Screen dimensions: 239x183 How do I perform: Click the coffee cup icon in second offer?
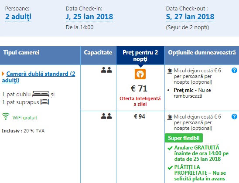(x=170, y=117)
